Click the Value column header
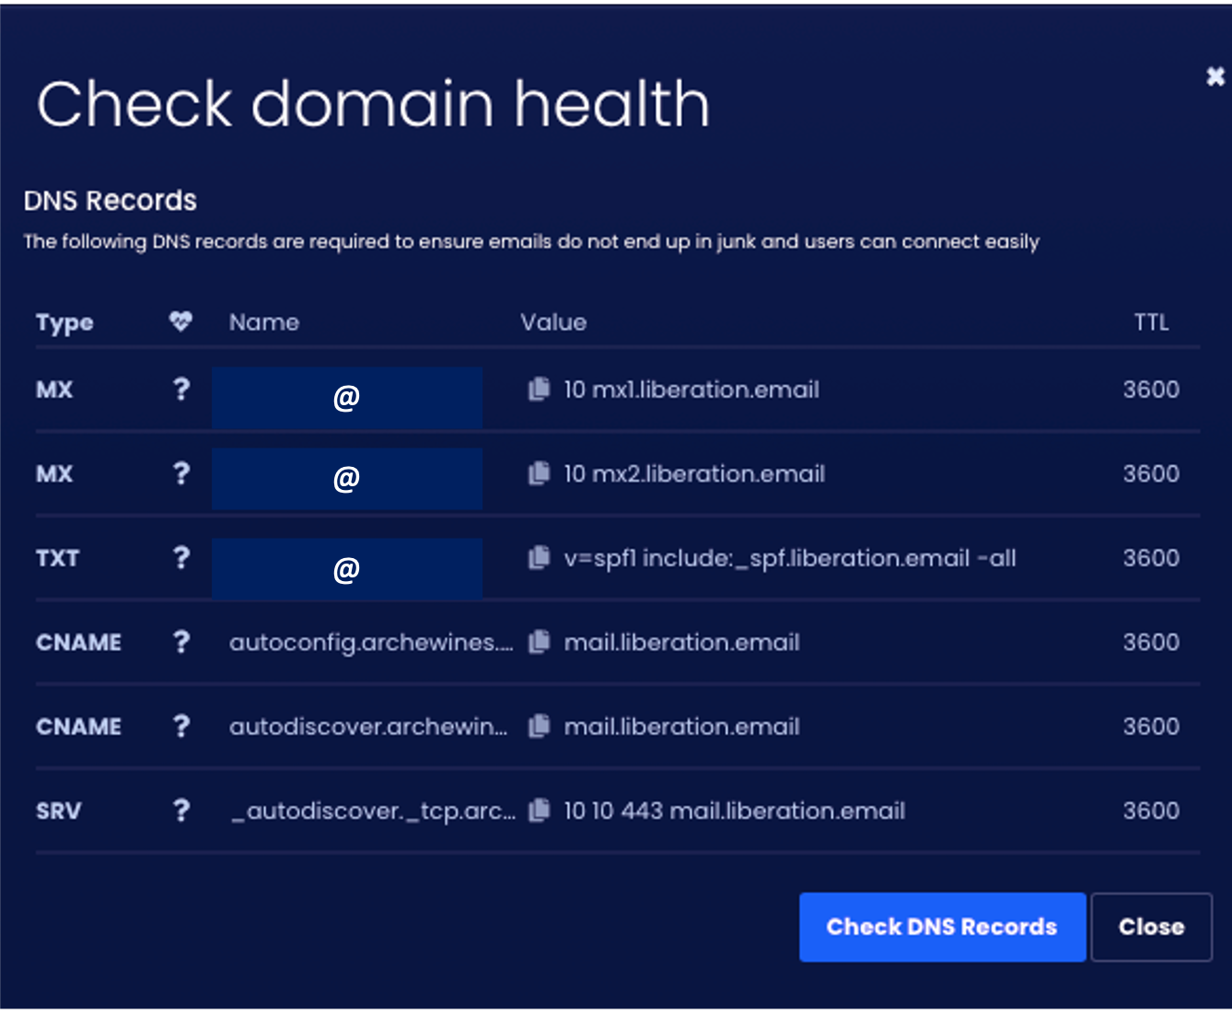1232x1013 pixels. coord(553,322)
